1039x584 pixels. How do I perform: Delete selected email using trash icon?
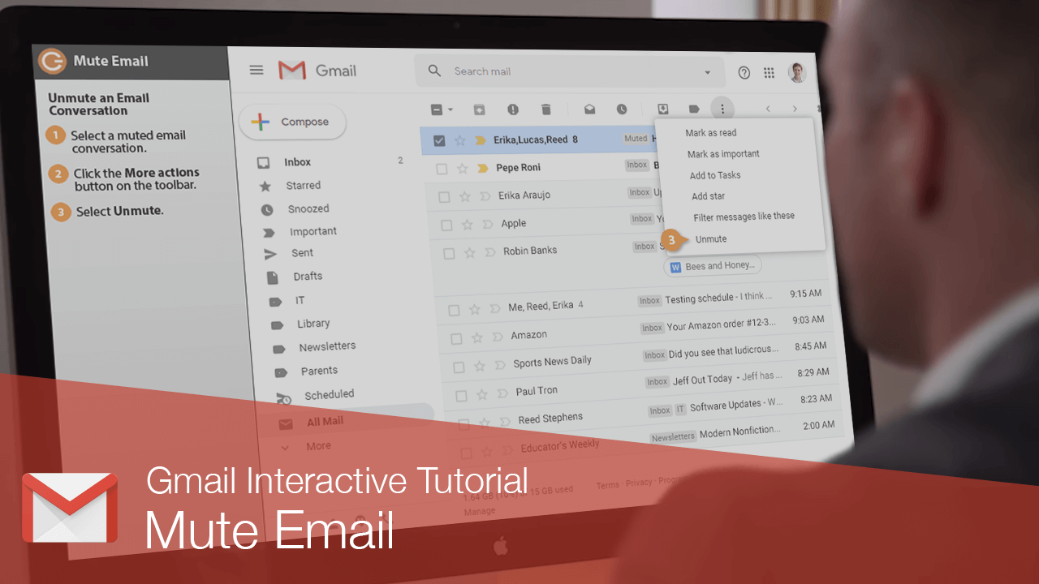545,109
